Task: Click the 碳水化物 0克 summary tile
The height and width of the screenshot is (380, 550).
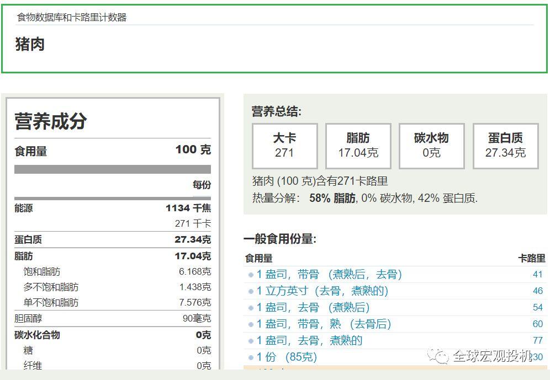Action: 431,145
